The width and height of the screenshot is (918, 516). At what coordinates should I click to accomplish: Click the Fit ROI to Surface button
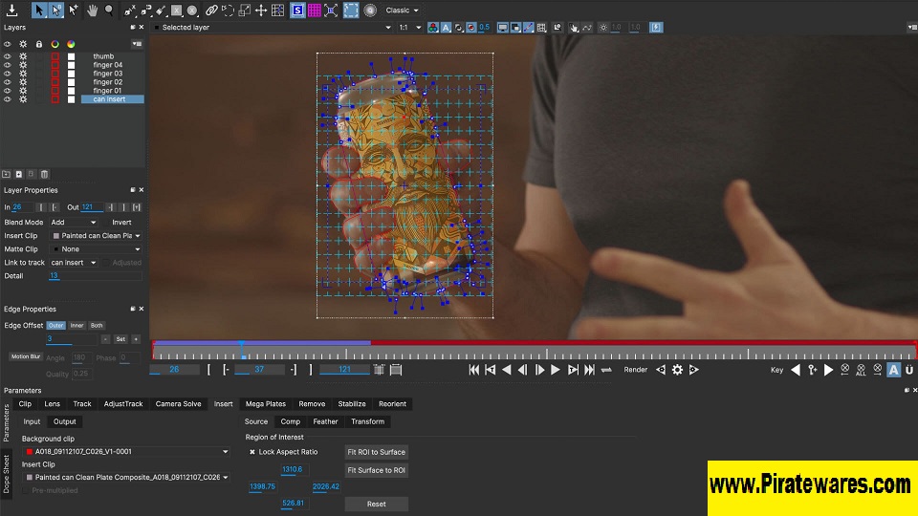coord(376,452)
